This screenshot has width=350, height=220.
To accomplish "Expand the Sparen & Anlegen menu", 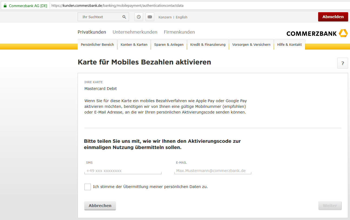I will coord(169,45).
